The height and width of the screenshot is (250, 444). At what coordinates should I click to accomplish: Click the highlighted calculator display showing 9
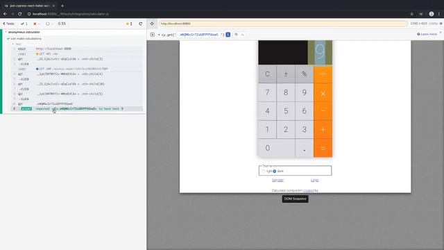pyautogui.click(x=320, y=53)
